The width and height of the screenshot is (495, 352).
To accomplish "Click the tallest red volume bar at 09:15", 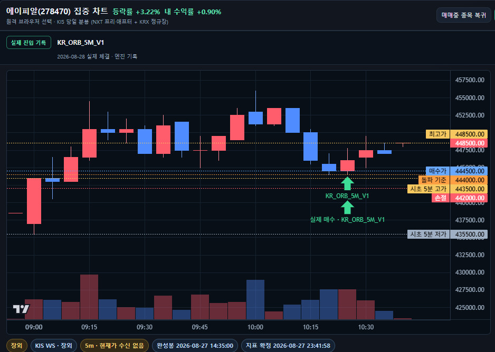I will click(x=89, y=297).
